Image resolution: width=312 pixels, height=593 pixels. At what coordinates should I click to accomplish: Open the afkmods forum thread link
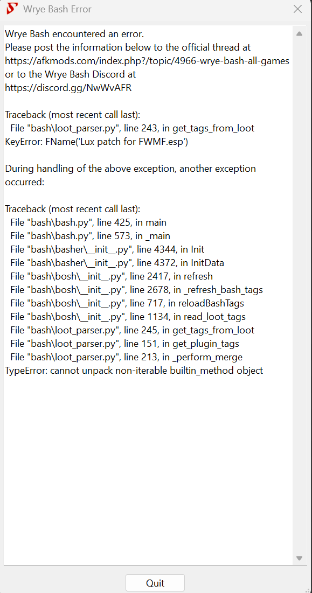[146, 60]
